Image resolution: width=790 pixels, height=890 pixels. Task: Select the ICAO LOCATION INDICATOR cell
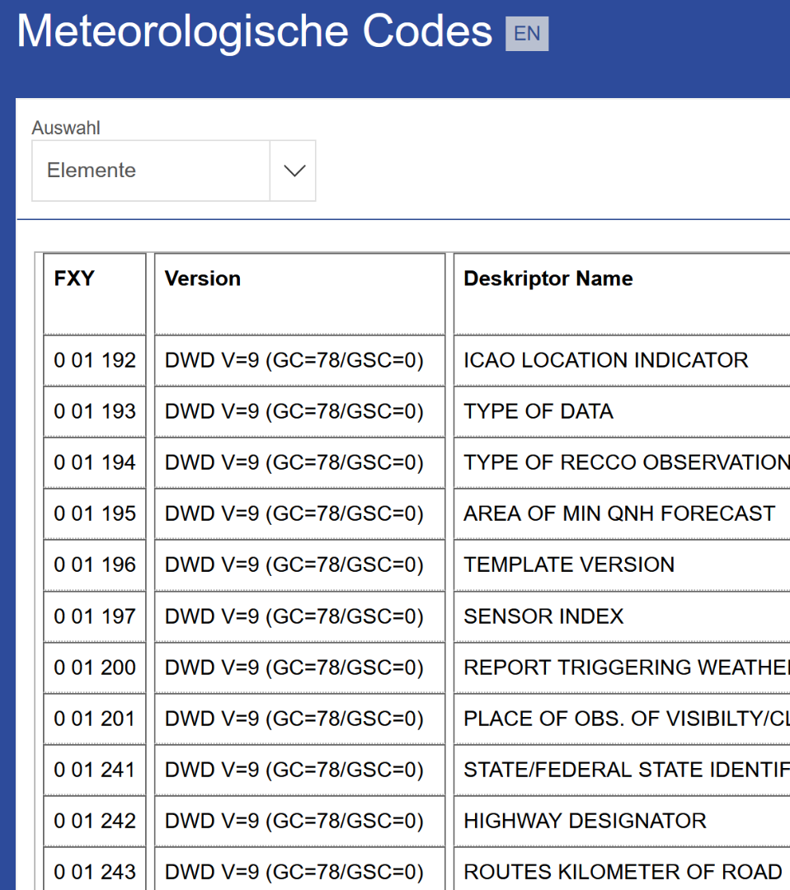606,360
